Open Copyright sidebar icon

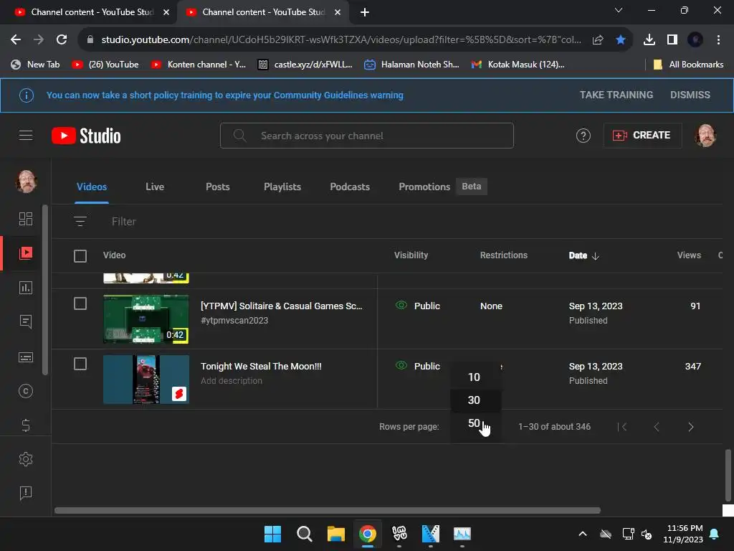pyautogui.click(x=26, y=391)
